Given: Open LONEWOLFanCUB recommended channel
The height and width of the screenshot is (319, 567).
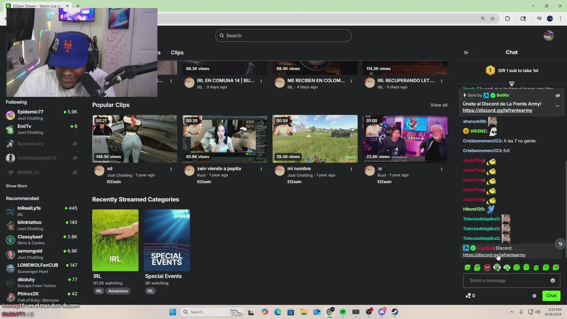Looking at the screenshot, I should pos(42,268).
